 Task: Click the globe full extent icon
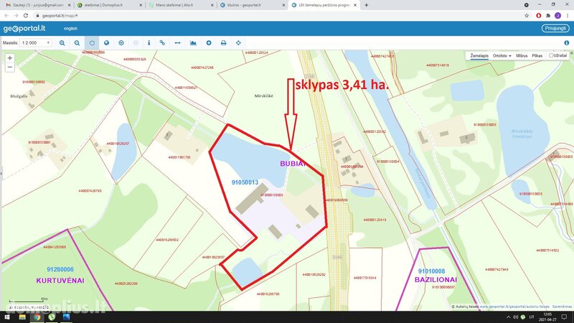(x=106, y=43)
